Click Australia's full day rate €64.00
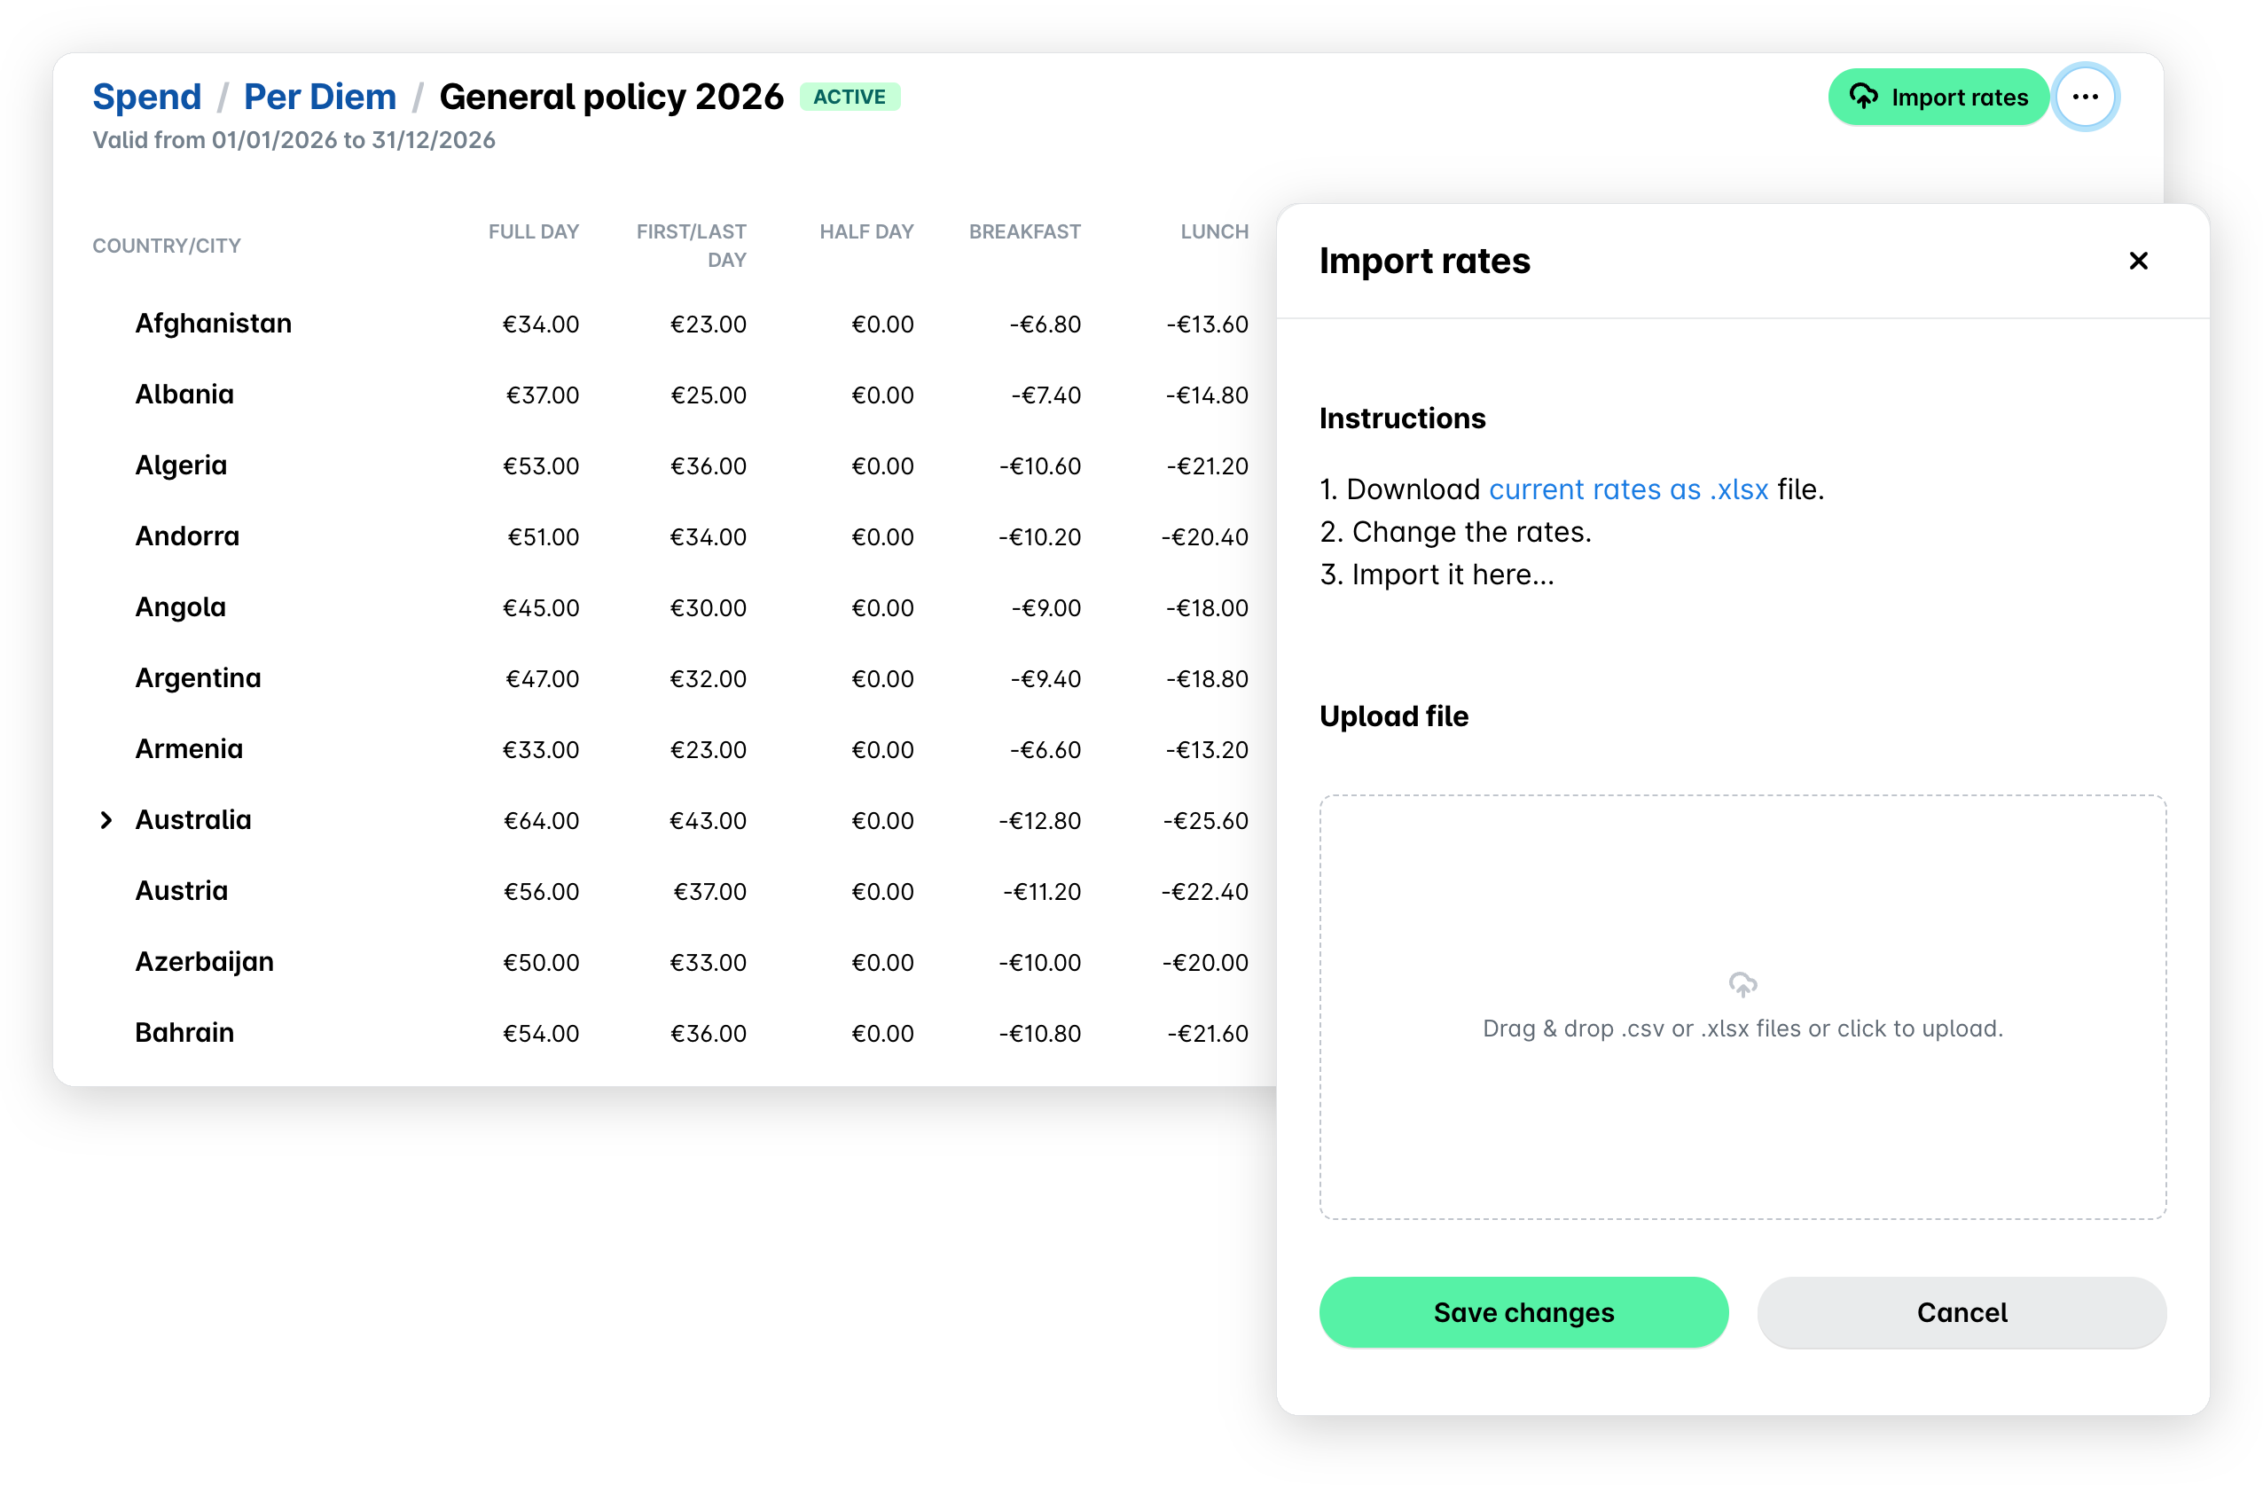Screen dimensions: 2263x1486 [x=541, y=820]
